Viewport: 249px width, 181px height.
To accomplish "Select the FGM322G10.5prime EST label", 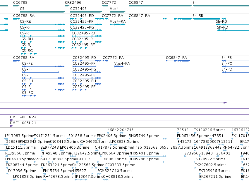I will tap(115, 171).
